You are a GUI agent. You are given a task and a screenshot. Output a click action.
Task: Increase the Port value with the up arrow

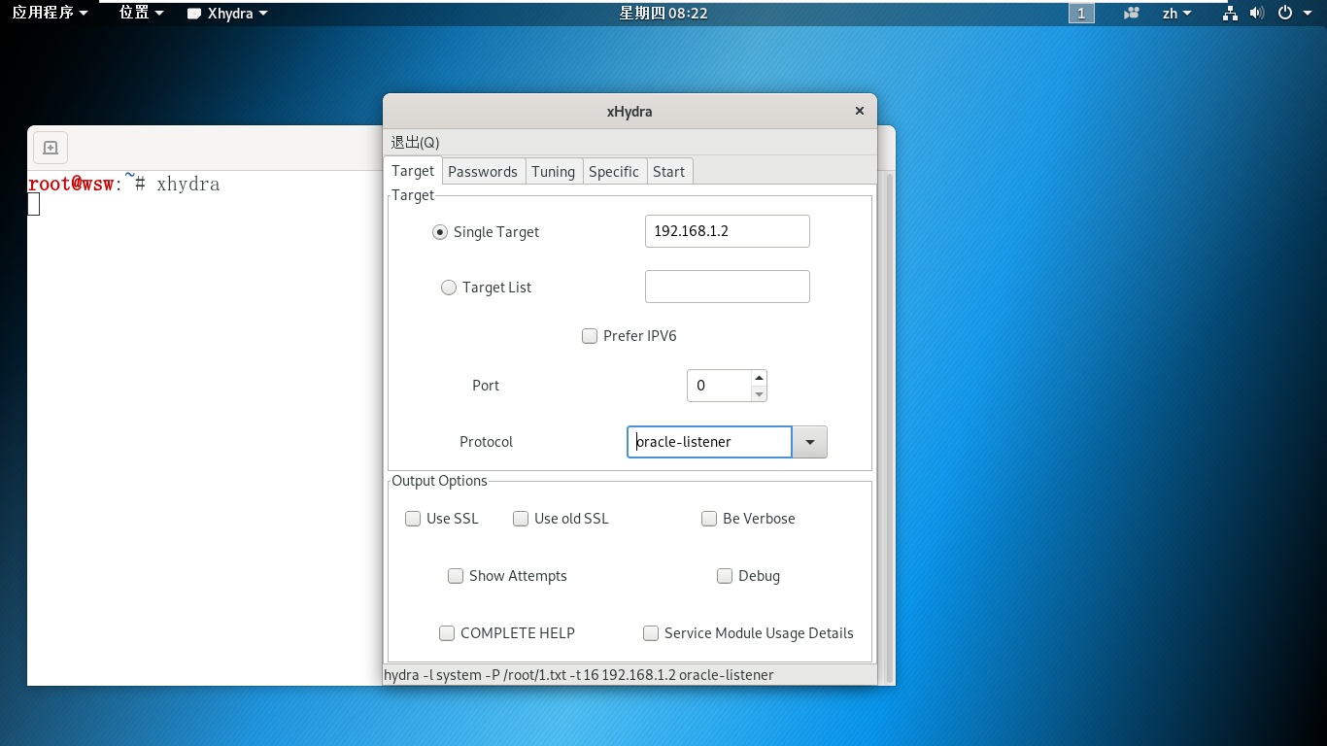point(760,378)
